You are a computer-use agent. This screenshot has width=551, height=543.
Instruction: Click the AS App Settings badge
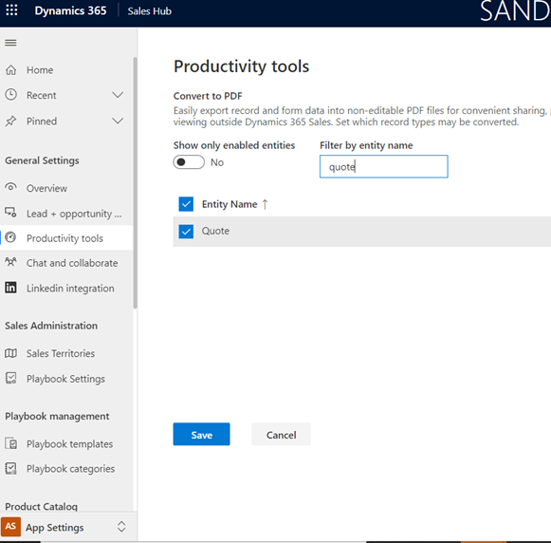(x=10, y=527)
